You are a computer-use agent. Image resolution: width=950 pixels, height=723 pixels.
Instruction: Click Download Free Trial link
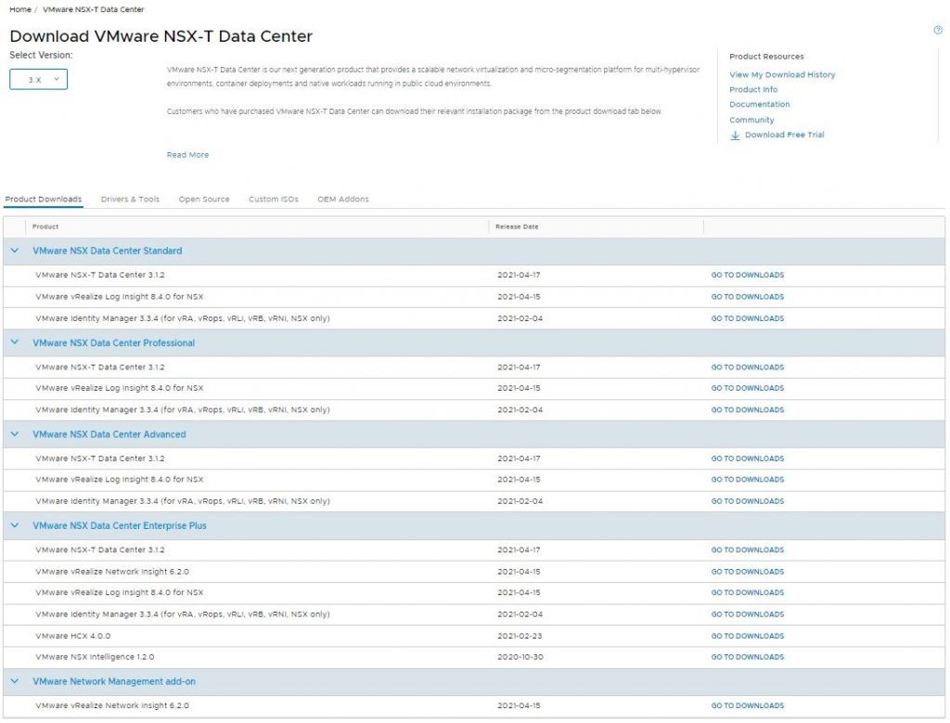[785, 135]
